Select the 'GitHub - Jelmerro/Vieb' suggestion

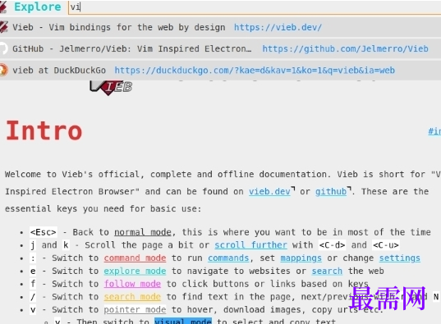[220, 48]
